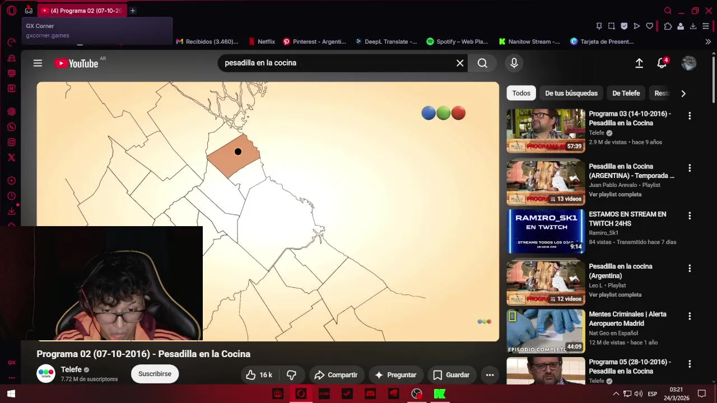Screen dimensions: 717x403
Task: Clear the search query with X
Action: (460, 63)
